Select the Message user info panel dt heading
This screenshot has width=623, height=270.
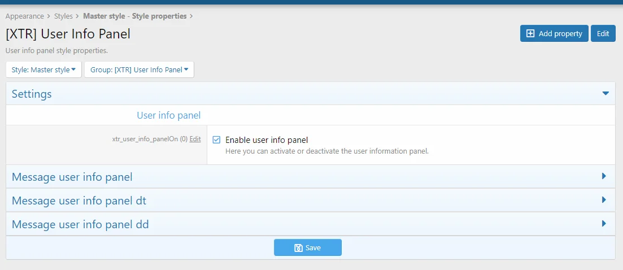tap(79, 201)
